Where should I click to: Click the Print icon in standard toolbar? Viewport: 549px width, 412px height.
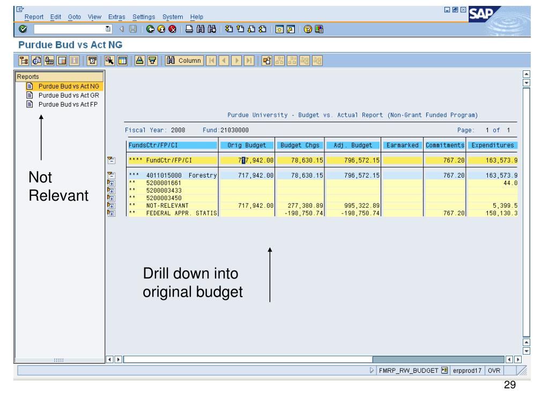point(189,29)
